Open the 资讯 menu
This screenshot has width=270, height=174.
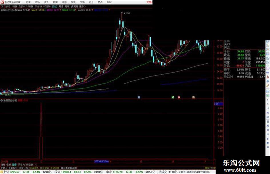pos(46,2)
